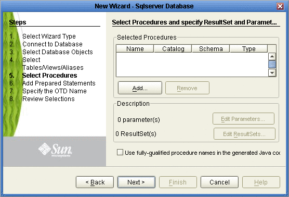Click step 8 Review Selections
The image size is (289, 197).
(x=48, y=99)
